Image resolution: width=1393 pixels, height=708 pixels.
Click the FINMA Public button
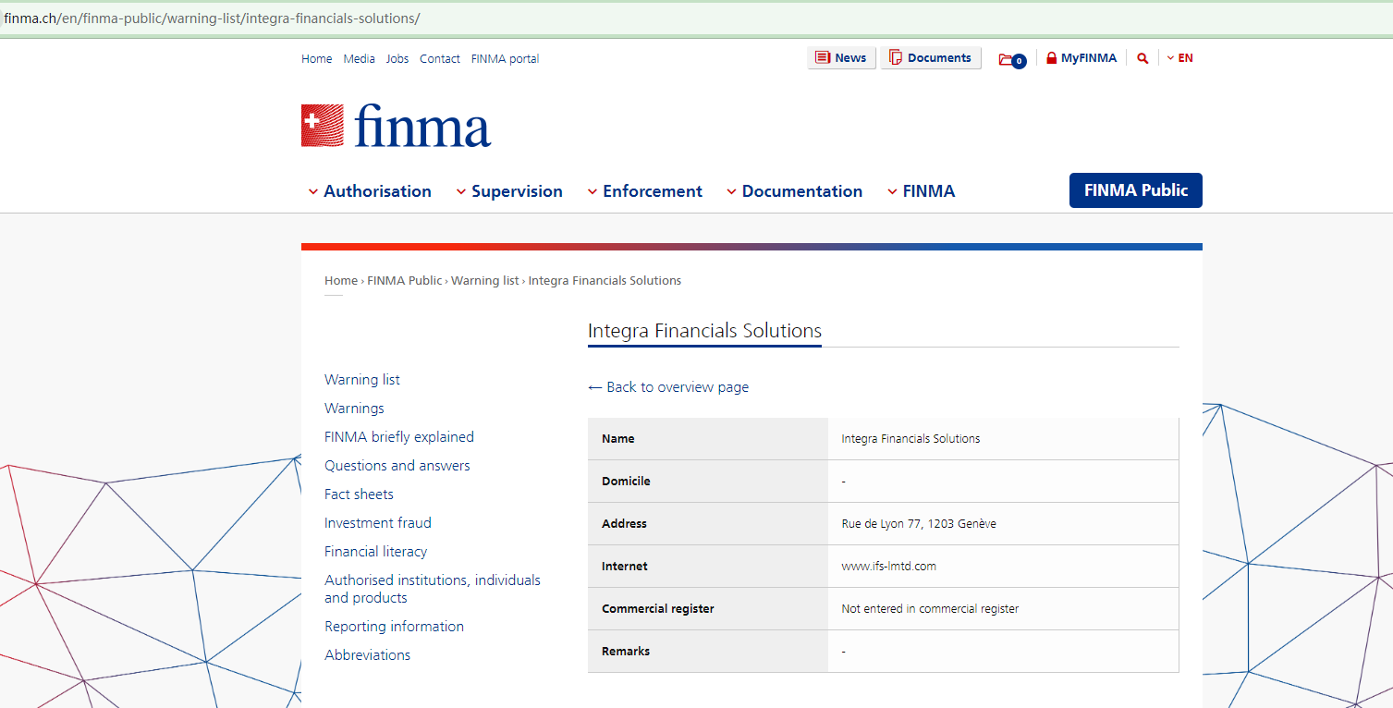(x=1135, y=189)
